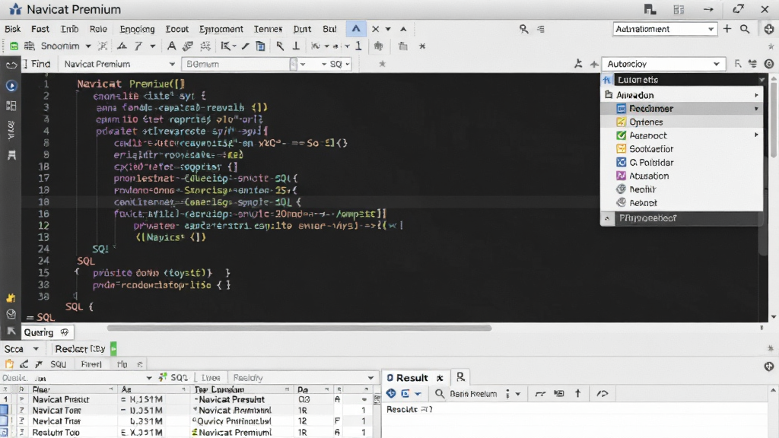
Task: Click the Pthmoeeboof footer entry
Action: click(682, 218)
